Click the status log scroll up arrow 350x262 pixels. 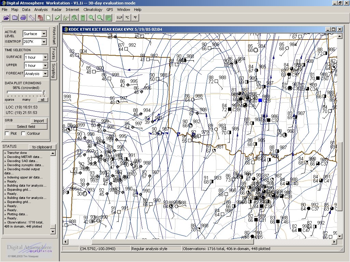click(53, 153)
